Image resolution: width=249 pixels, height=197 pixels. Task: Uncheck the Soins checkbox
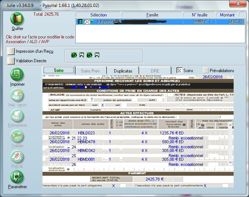(x=179, y=70)
